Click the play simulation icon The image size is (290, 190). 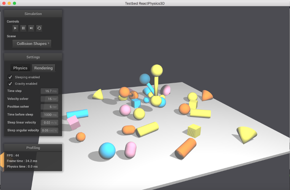[x=15, y=28]
